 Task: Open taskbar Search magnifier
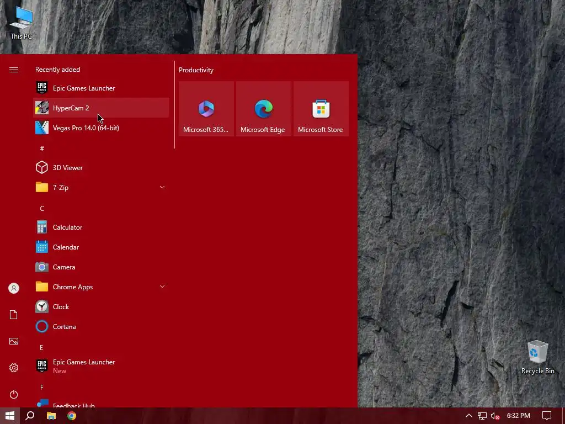(x=30, y=416)
